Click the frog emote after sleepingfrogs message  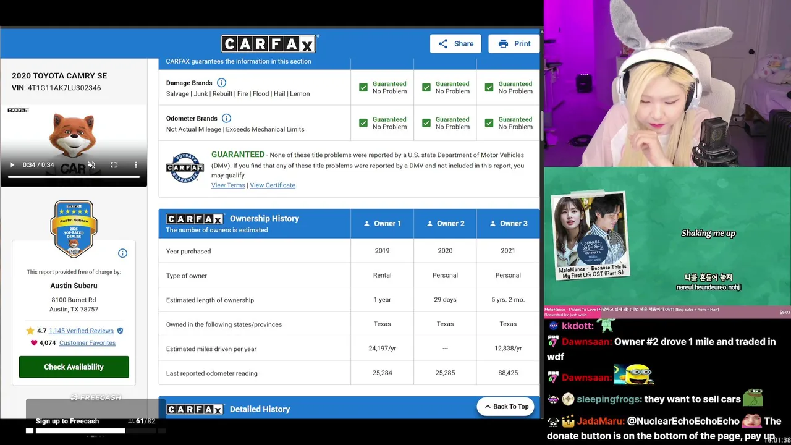coord(753,397)
